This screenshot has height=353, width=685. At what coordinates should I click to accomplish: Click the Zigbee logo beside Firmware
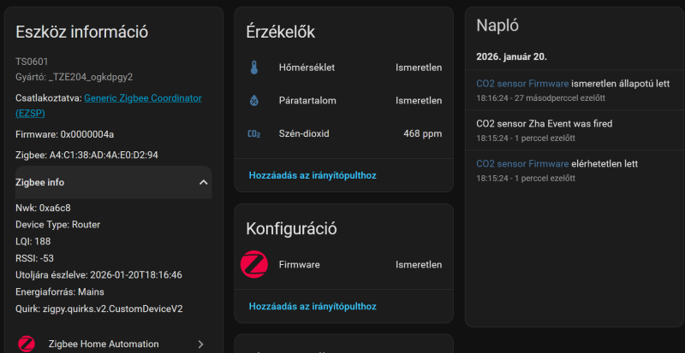(254, 265)
